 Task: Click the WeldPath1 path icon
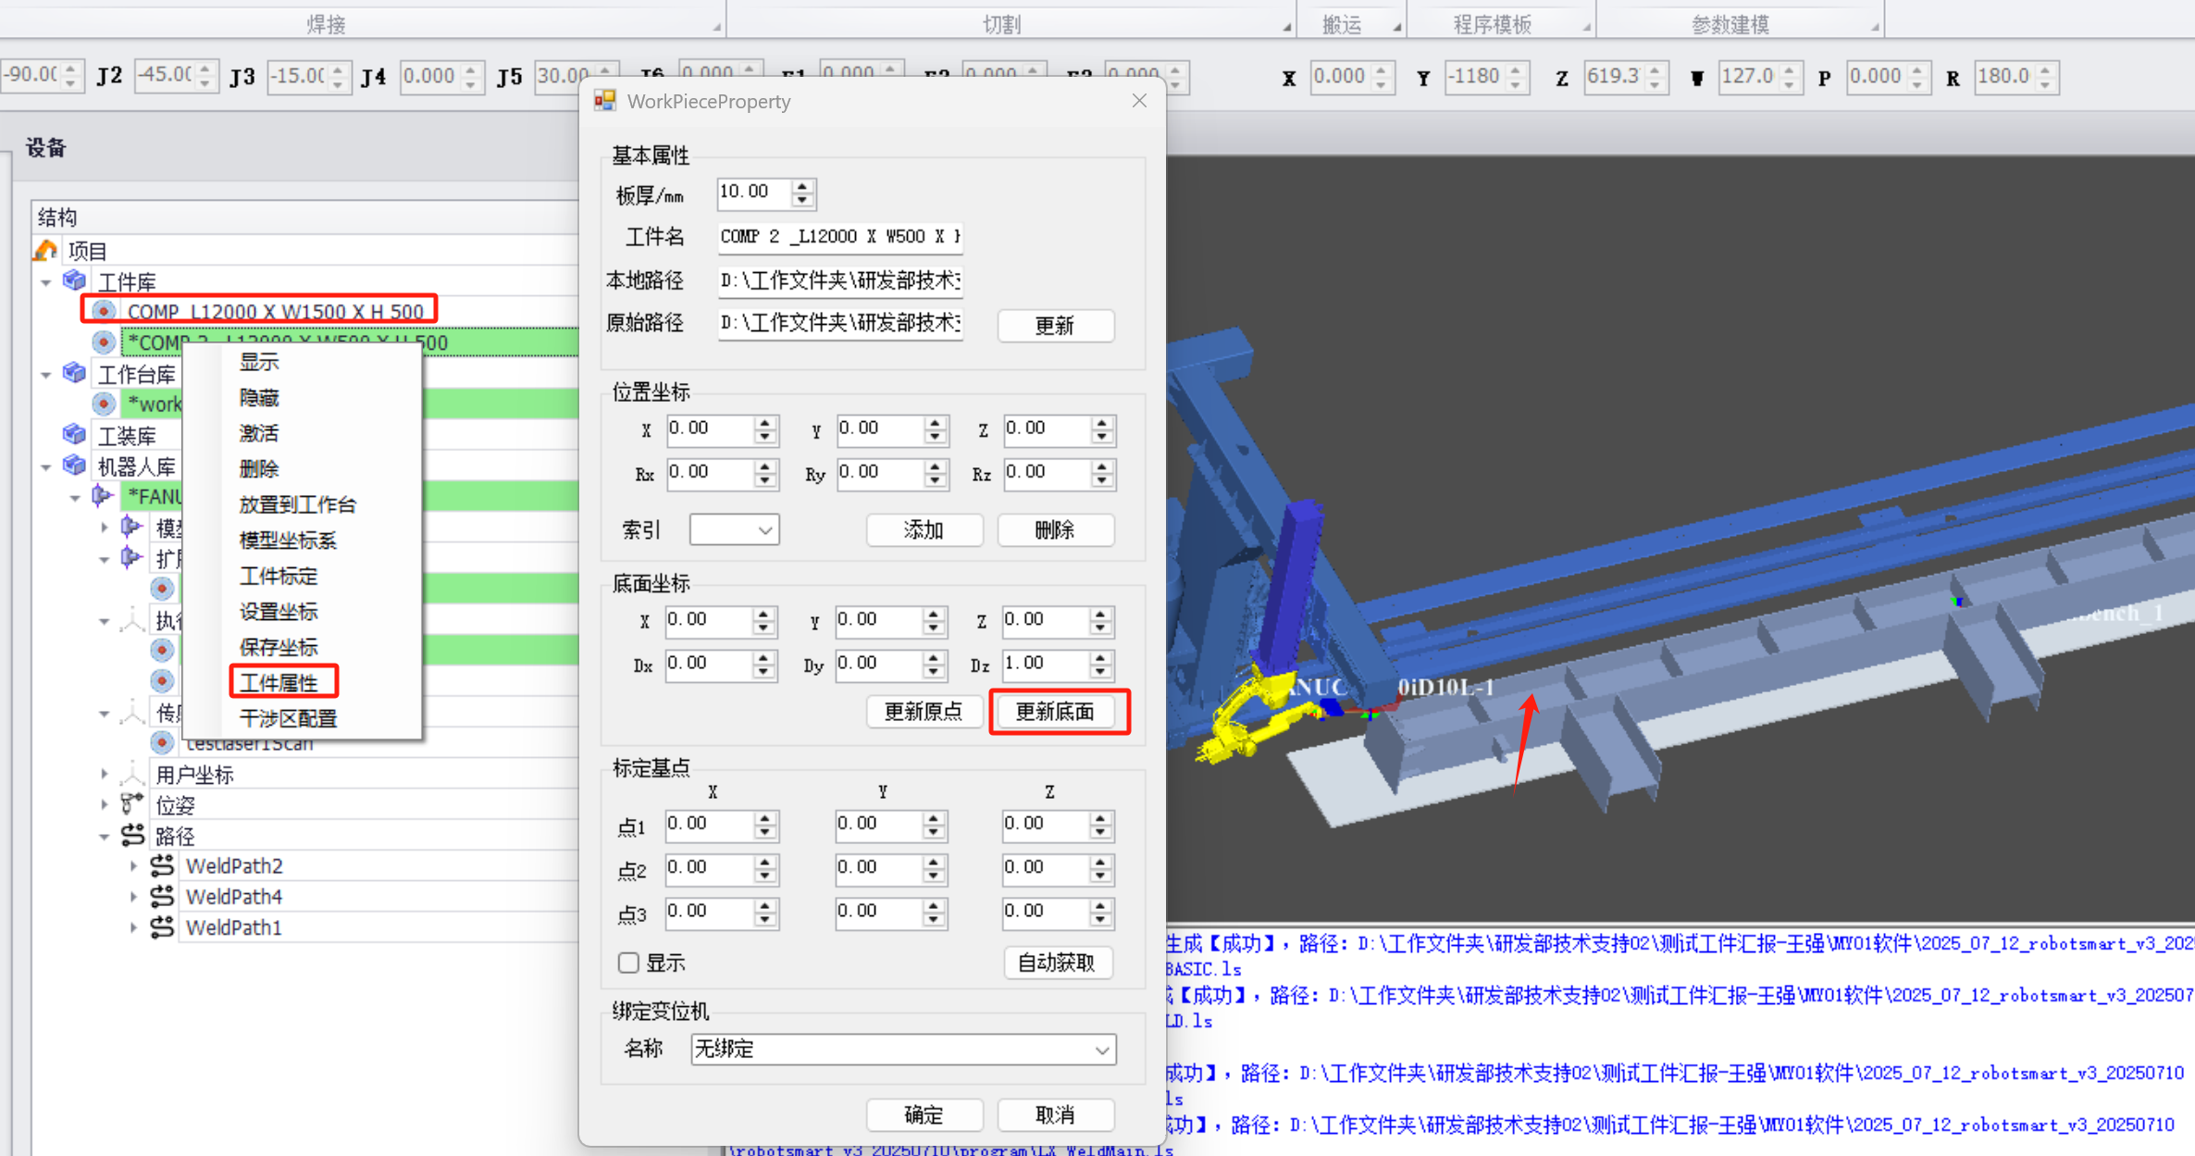pyautogui.click(x=162, y=926)
